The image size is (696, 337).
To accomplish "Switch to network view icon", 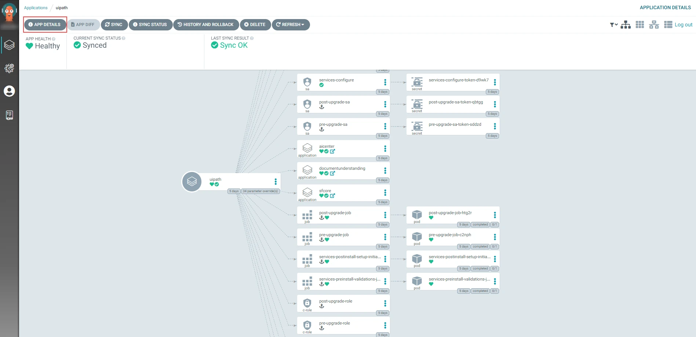I will pos(654,25).
